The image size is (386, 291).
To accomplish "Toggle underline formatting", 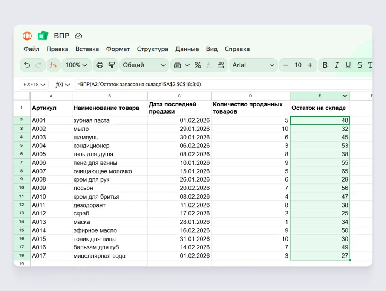I will pyautogui.click(x=348, y=65).
